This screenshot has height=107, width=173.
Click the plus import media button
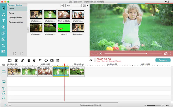[62, 6]
